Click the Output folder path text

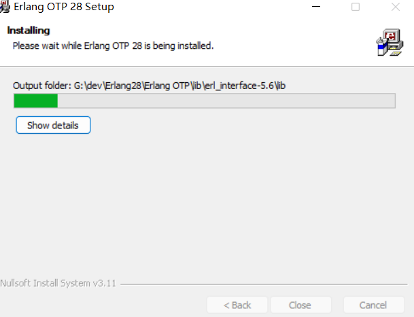pos(149,86)
